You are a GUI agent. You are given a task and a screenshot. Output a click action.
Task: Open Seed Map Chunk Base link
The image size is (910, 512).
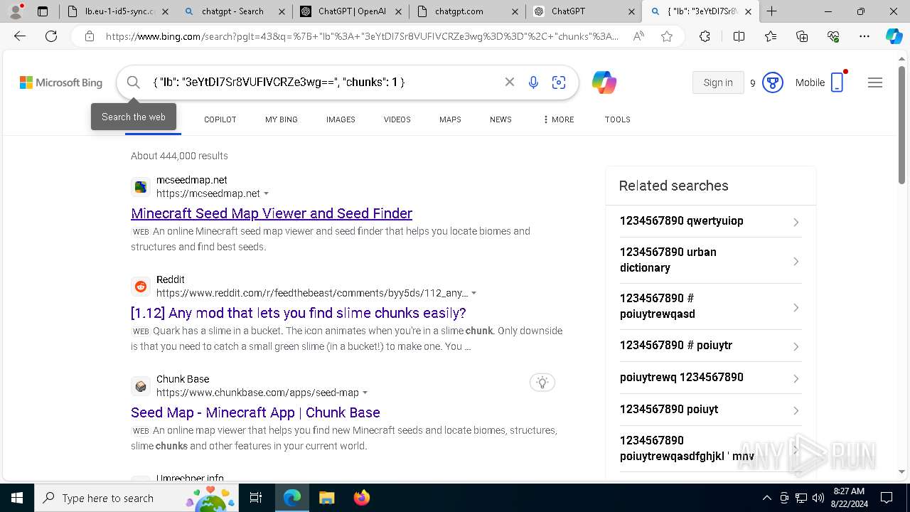pyautogui.click(x=255, y=412)
